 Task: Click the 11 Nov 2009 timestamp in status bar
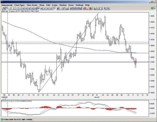tap(18, 119)
